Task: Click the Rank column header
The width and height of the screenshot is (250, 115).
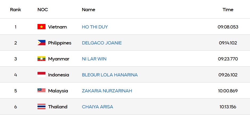Action: (x=15, y=10)
